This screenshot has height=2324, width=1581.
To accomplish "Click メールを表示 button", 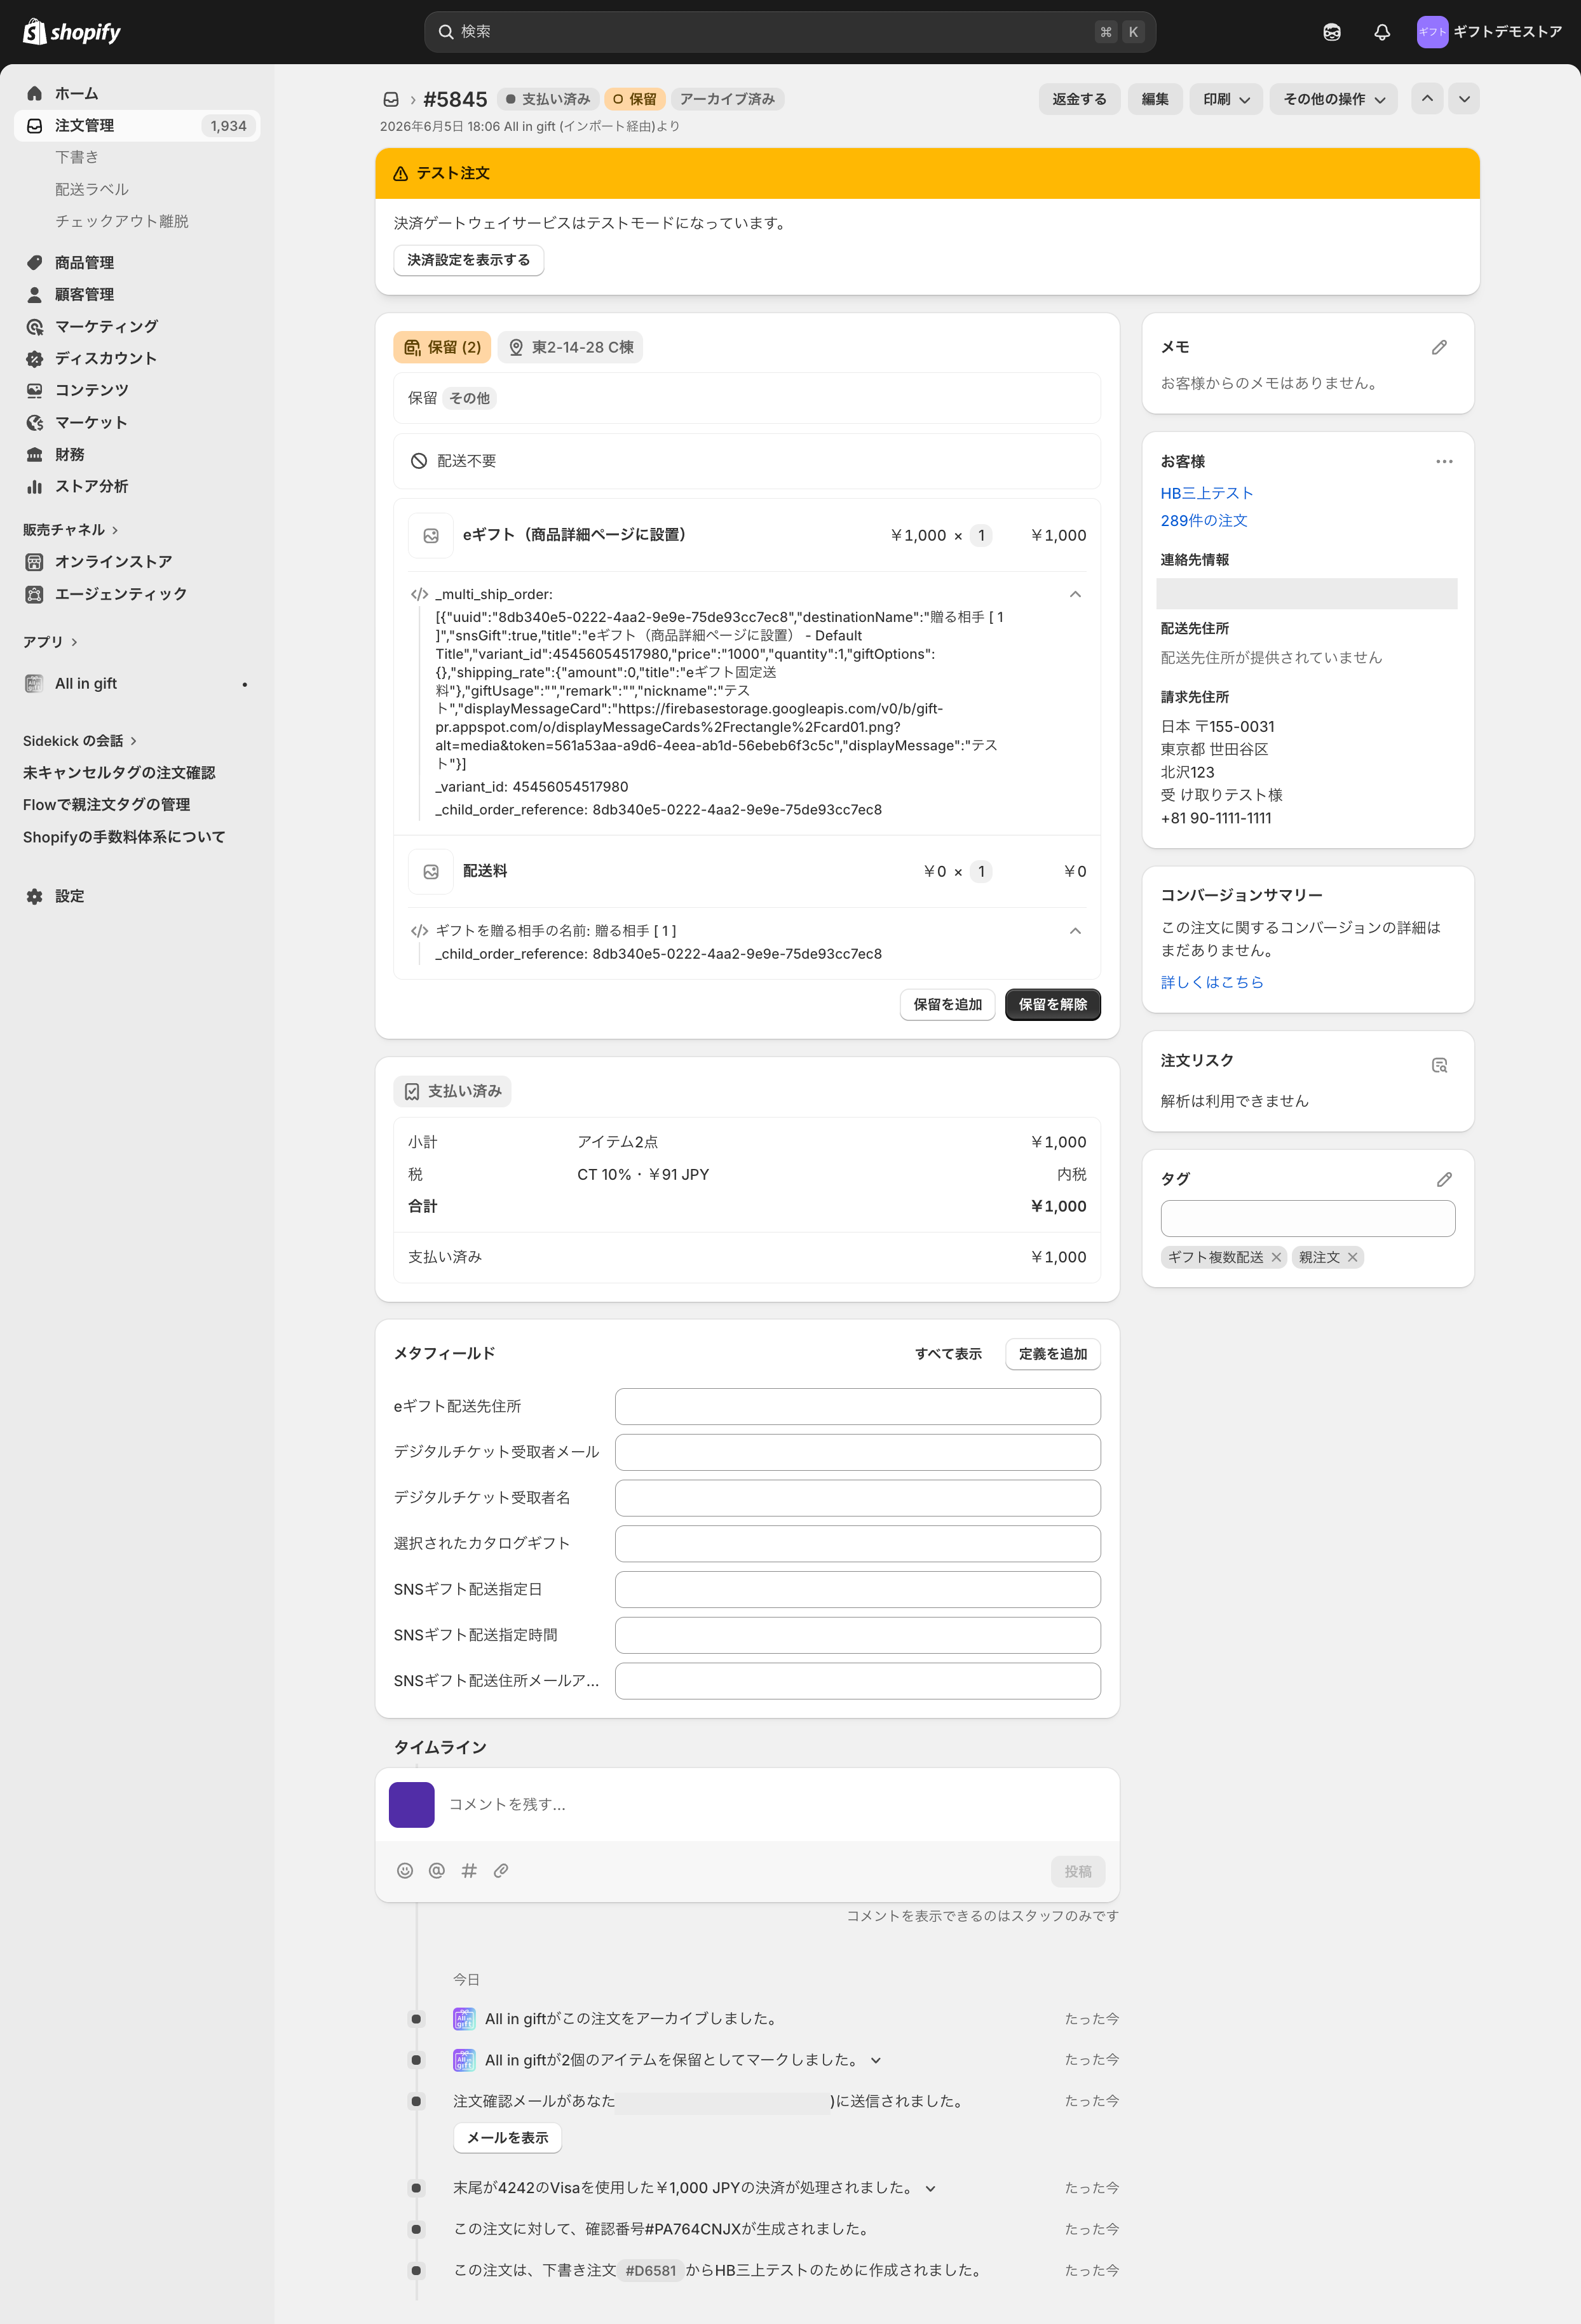I will (507, 2137).
